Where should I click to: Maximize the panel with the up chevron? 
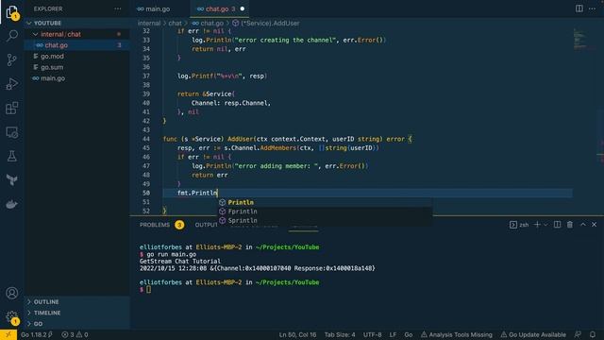coord(583,225)
